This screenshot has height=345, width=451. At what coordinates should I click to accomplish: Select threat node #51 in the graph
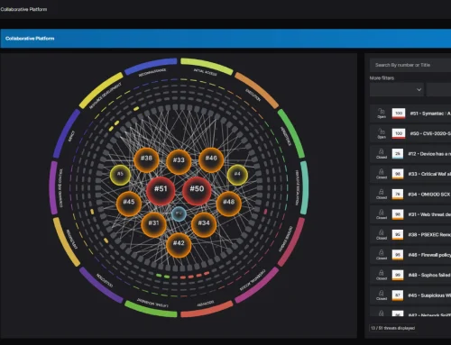(x=161, y=191)
